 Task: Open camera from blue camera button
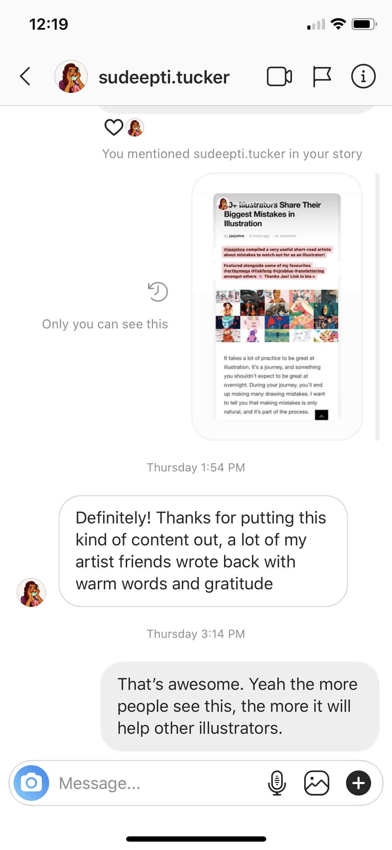[x=31, y=783]
